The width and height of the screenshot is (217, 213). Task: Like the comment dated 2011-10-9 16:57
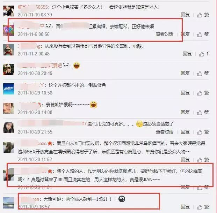click(203, 207)
